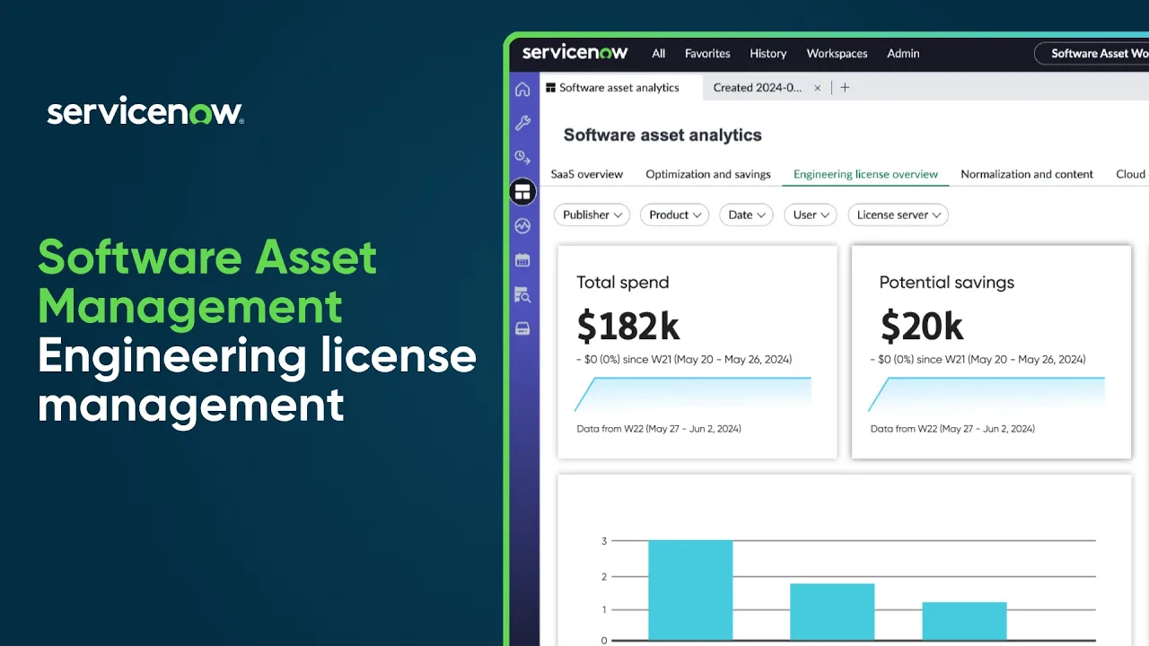Open the Publisher filter dropdown
Viewport: 1149px width, 646px height.
(x=591, y=214)
